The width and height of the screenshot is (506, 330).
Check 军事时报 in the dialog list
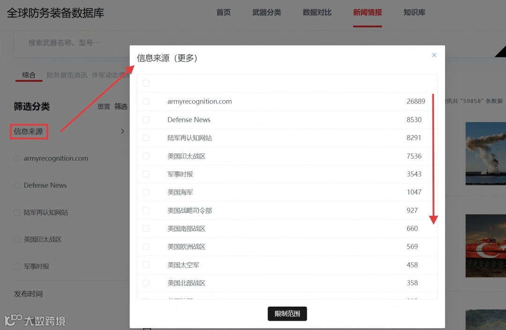(x=146, y=174)
